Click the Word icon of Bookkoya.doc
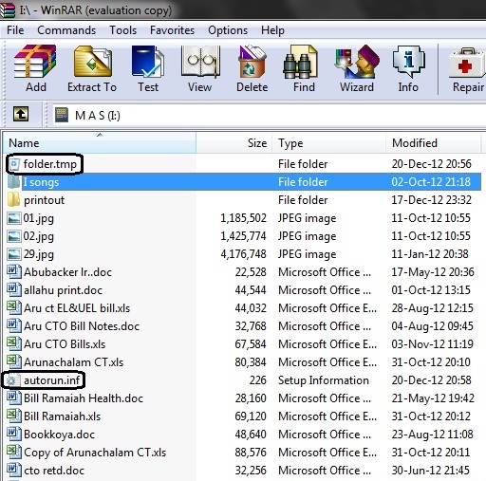The image size is (486, 481). [14, 435]
